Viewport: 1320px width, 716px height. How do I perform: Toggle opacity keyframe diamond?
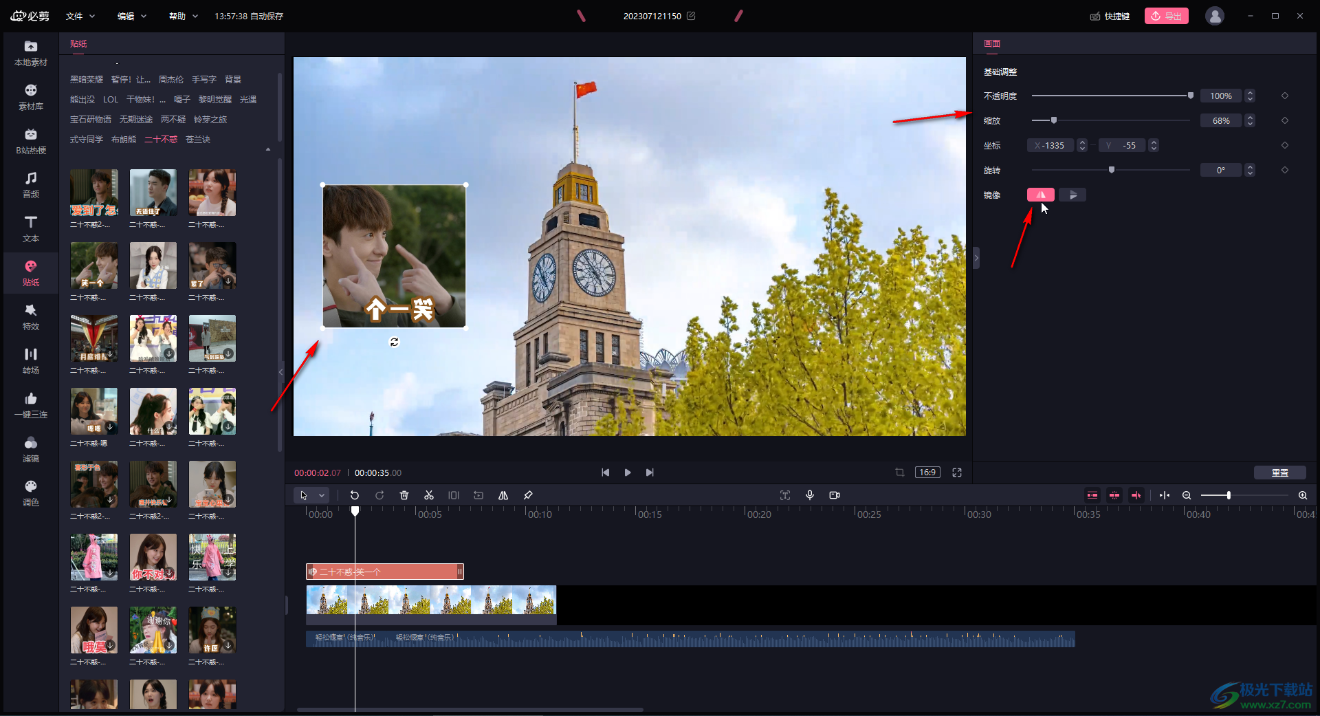pyautogui.click(x=1285, y=96)
